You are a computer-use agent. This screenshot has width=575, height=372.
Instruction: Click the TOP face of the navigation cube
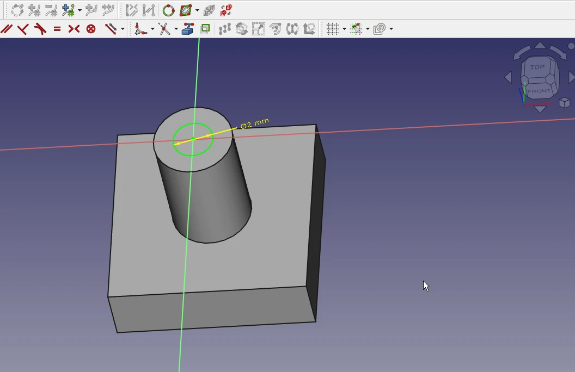pyautogui.click(x=537, y=67)
